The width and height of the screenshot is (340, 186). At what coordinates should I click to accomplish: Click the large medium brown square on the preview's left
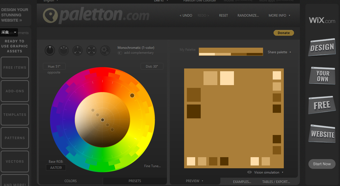pyautogui.click(x=194, y=95)
